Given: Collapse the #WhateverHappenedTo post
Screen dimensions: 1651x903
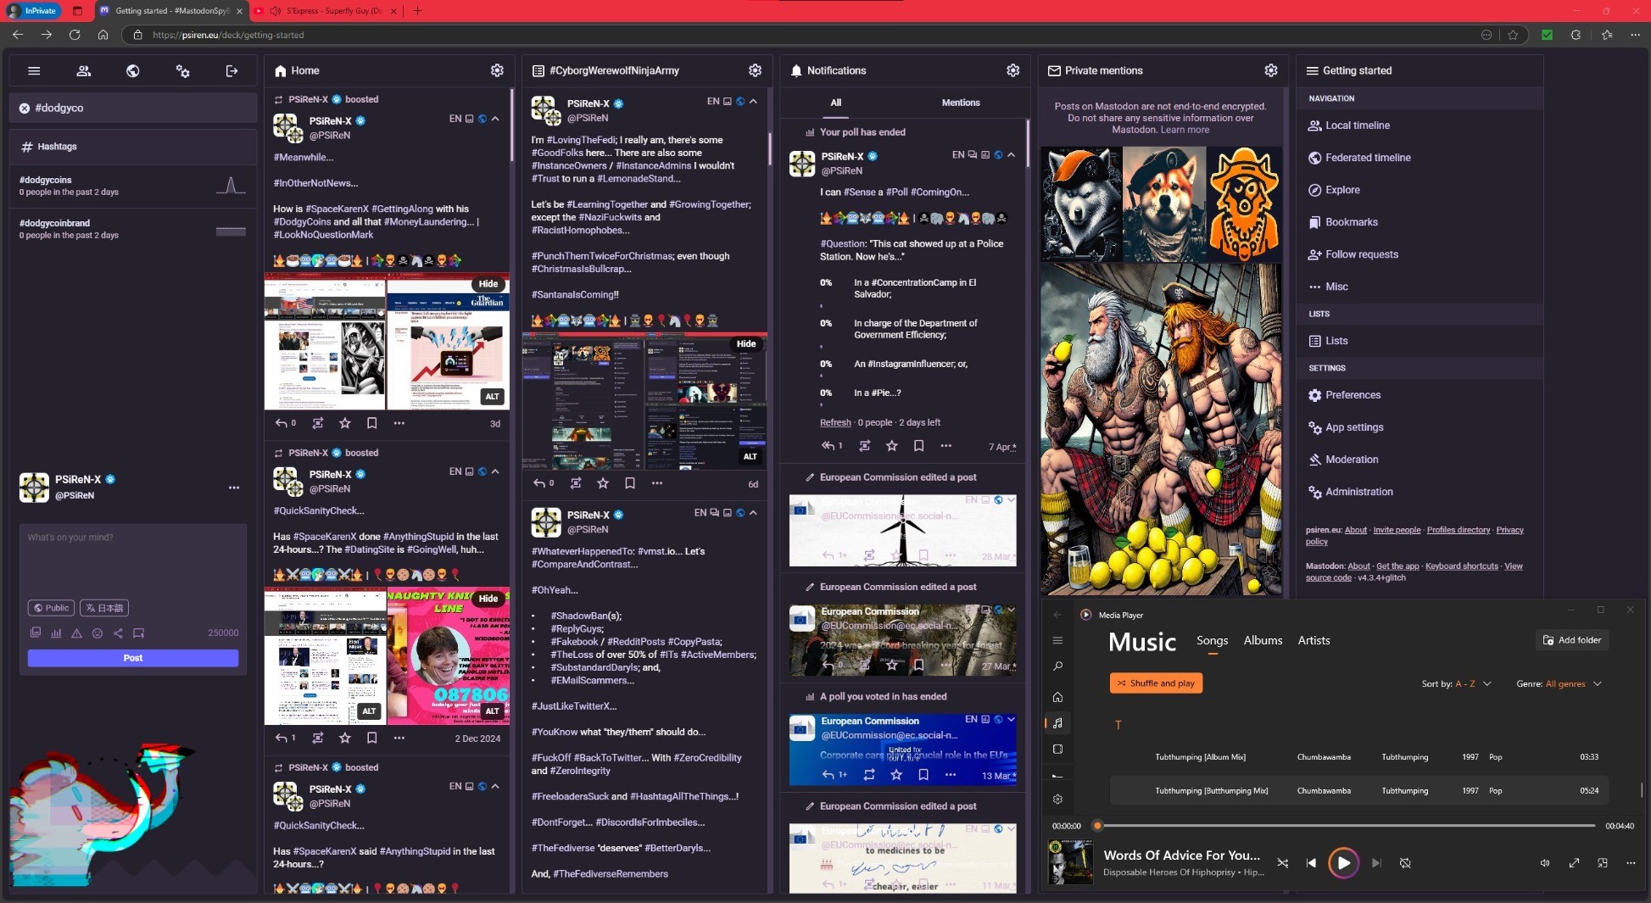Looking at the screenshot, I should pyautogui.click(x=753, y=513).
